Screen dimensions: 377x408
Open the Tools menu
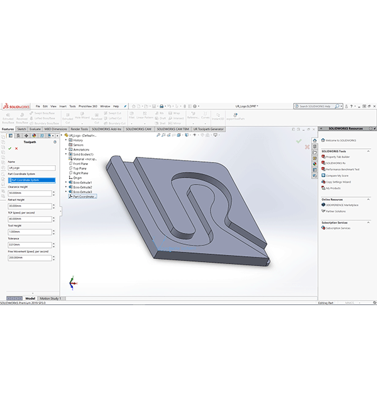pos(72,106)
